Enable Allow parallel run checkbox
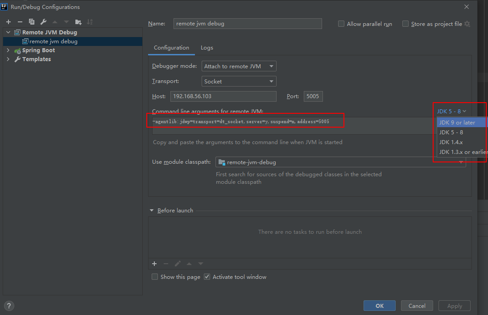The height and width of the screenshot is (315, 488). click(341, 24)
